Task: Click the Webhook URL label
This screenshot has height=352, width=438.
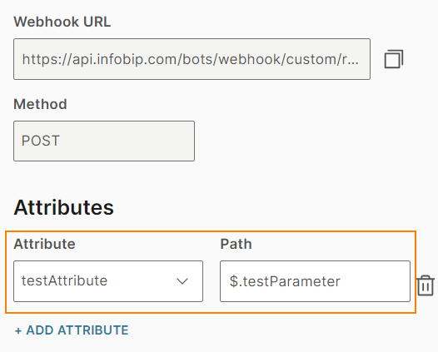Action: 62,22
